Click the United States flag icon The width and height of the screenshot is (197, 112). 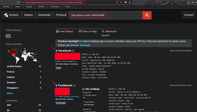tap(56, 64)
